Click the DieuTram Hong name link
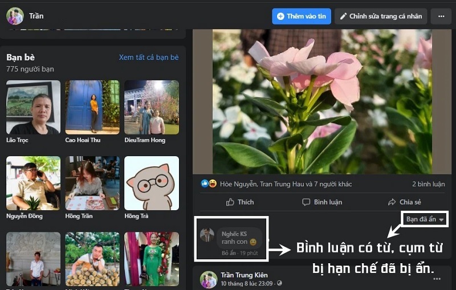The width and height of the screenshot is (456, 290). click(x=145, y=140)
